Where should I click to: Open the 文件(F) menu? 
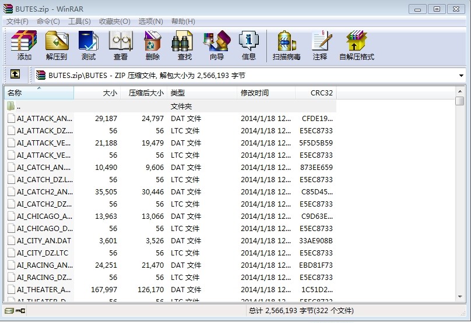coord(17,22)
